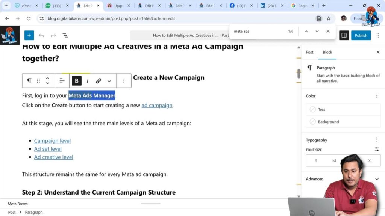Image resolution: width=385 pixels, height=216 pixels.
Task: Go to next find result
Action: click(x=317, y=32)
